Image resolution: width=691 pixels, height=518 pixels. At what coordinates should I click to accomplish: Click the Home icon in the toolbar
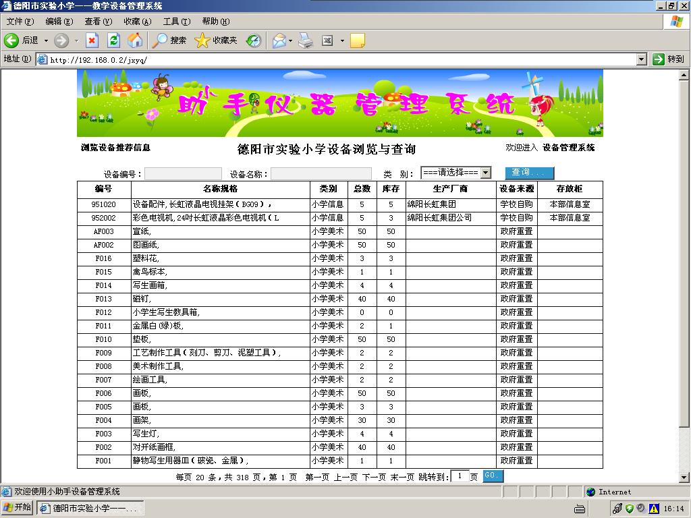pos(134,40)
